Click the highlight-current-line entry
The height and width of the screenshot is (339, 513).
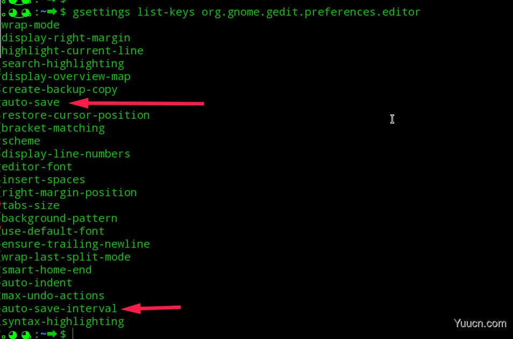(x=72, y=51)
